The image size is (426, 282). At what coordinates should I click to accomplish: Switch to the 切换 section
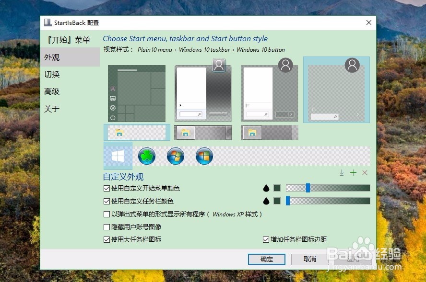tap(57, 74)
